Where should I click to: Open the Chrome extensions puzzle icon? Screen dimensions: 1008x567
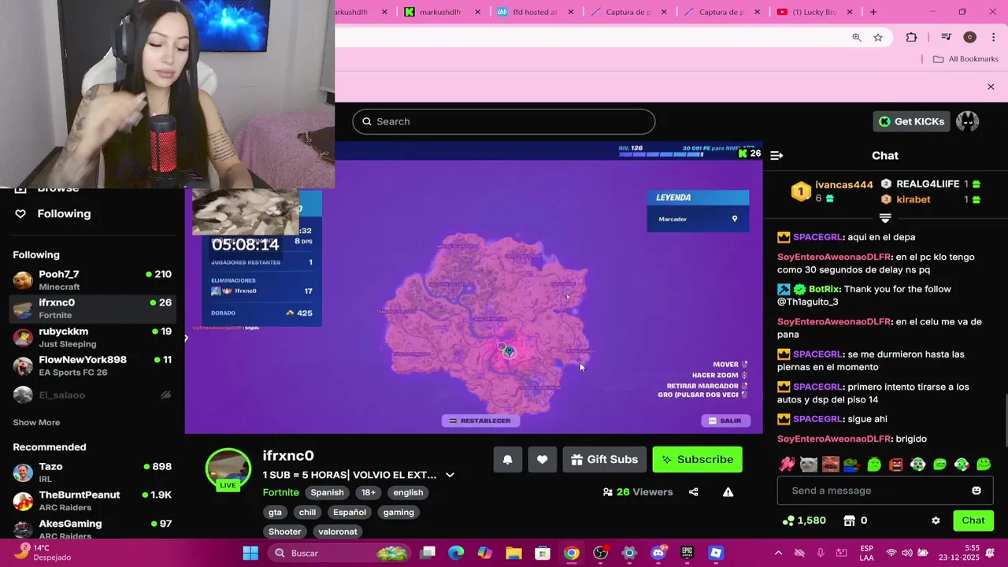point(911,37)
